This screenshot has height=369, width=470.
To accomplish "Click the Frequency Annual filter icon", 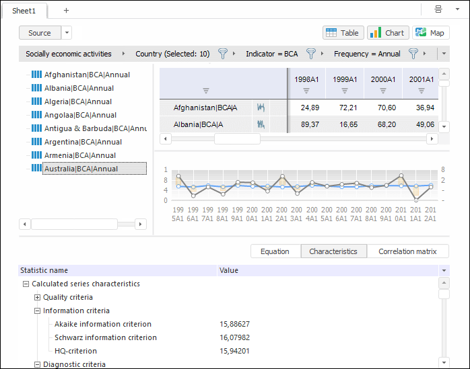I will (x=413, y=54).
